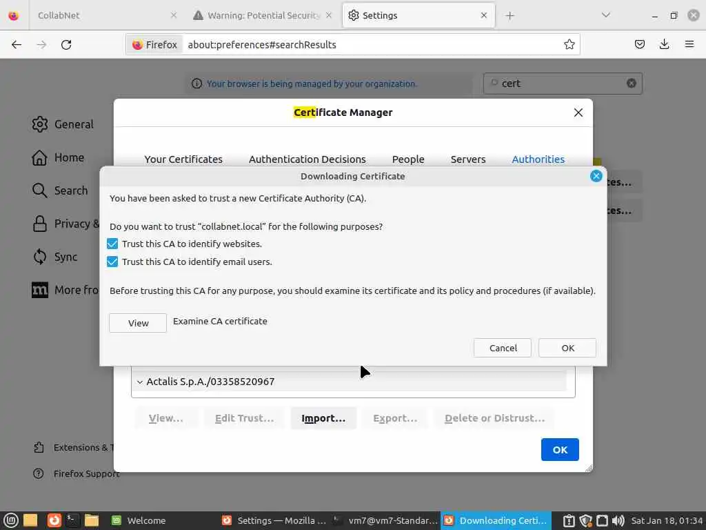Open the terminal launcher in taskbar
The width and height of the screenshot is (706, 530).
pos(72,520)
